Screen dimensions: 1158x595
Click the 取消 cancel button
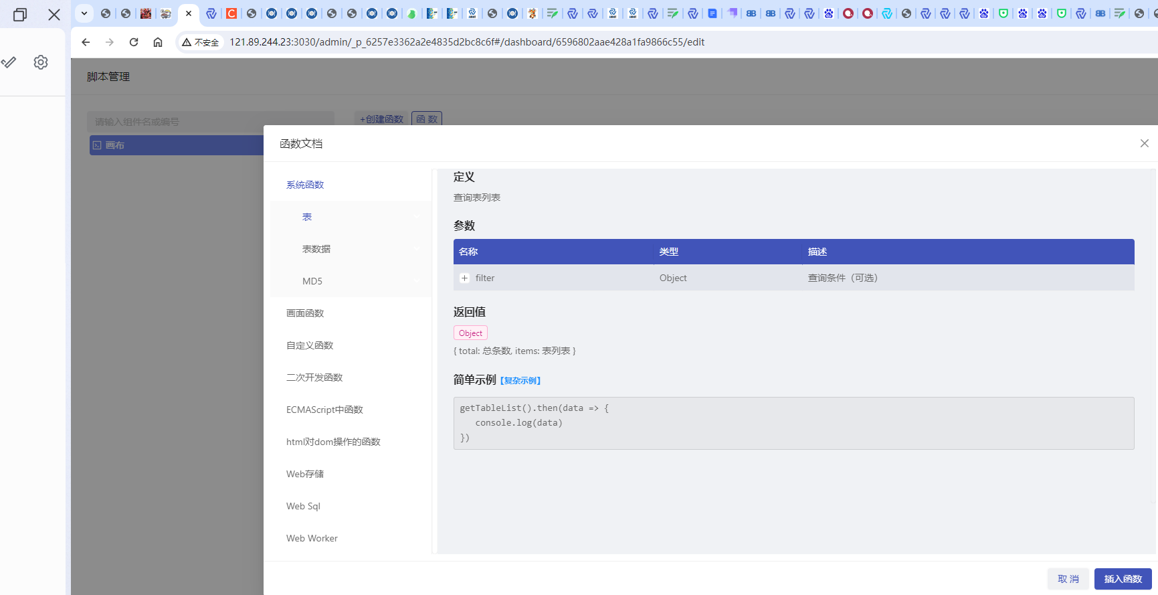pyautogui.click(x=1068, y=579)
